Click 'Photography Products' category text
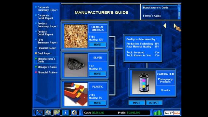Image resolution: width=208 pixels, height=117 pixels. click(x=165, y=80)
